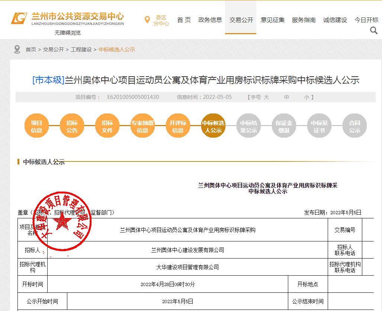382x311 pixels.
Task: Open the 项目信息 step icon
Action: [x=36, y=126]
